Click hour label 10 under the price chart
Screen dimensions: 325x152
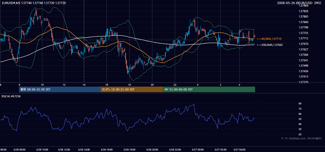[42, 85]
